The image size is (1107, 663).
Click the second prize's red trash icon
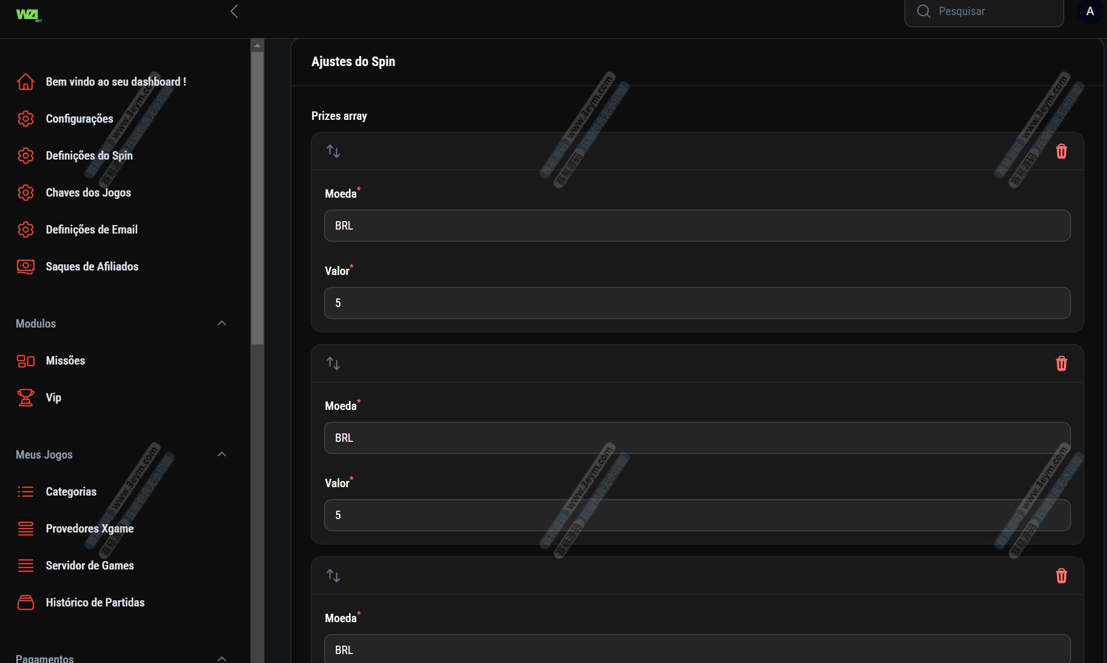(1061, 363)
